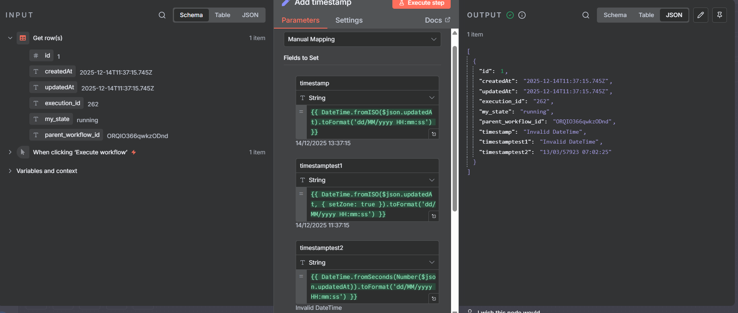Click the expand icon in timestamptest1 expression field

(434, 216)
